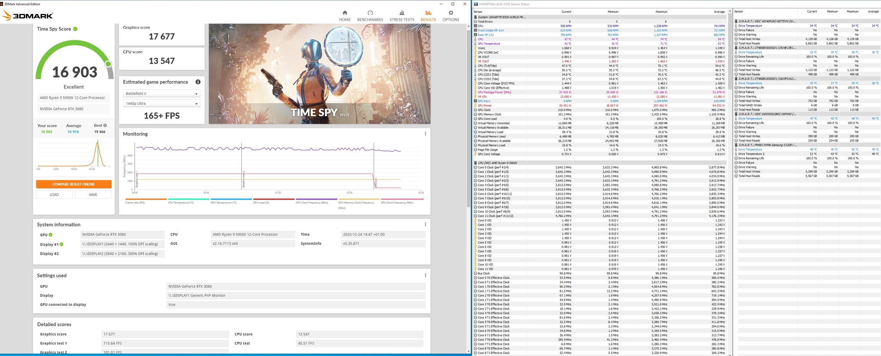Screen dimensions: 881x356
Task: Open the Settings used three-dot menu
Action: point(425,275)
